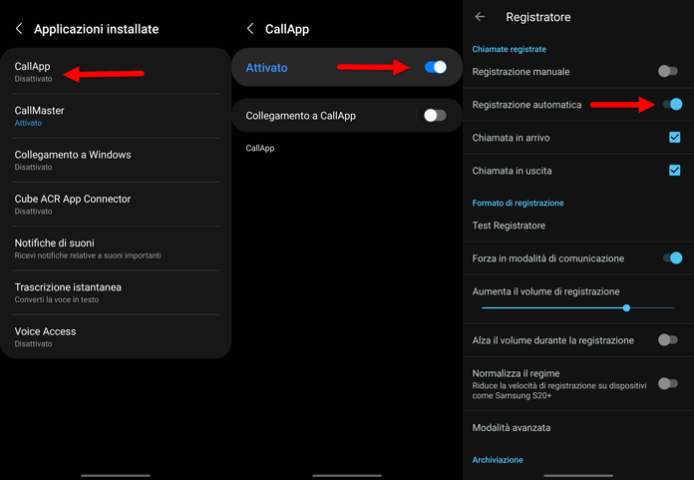Image resolution: width=694 pixels, height=480 pixels.
Task: Toggle Registrazione automatica switch
Action: click(673, 105)
